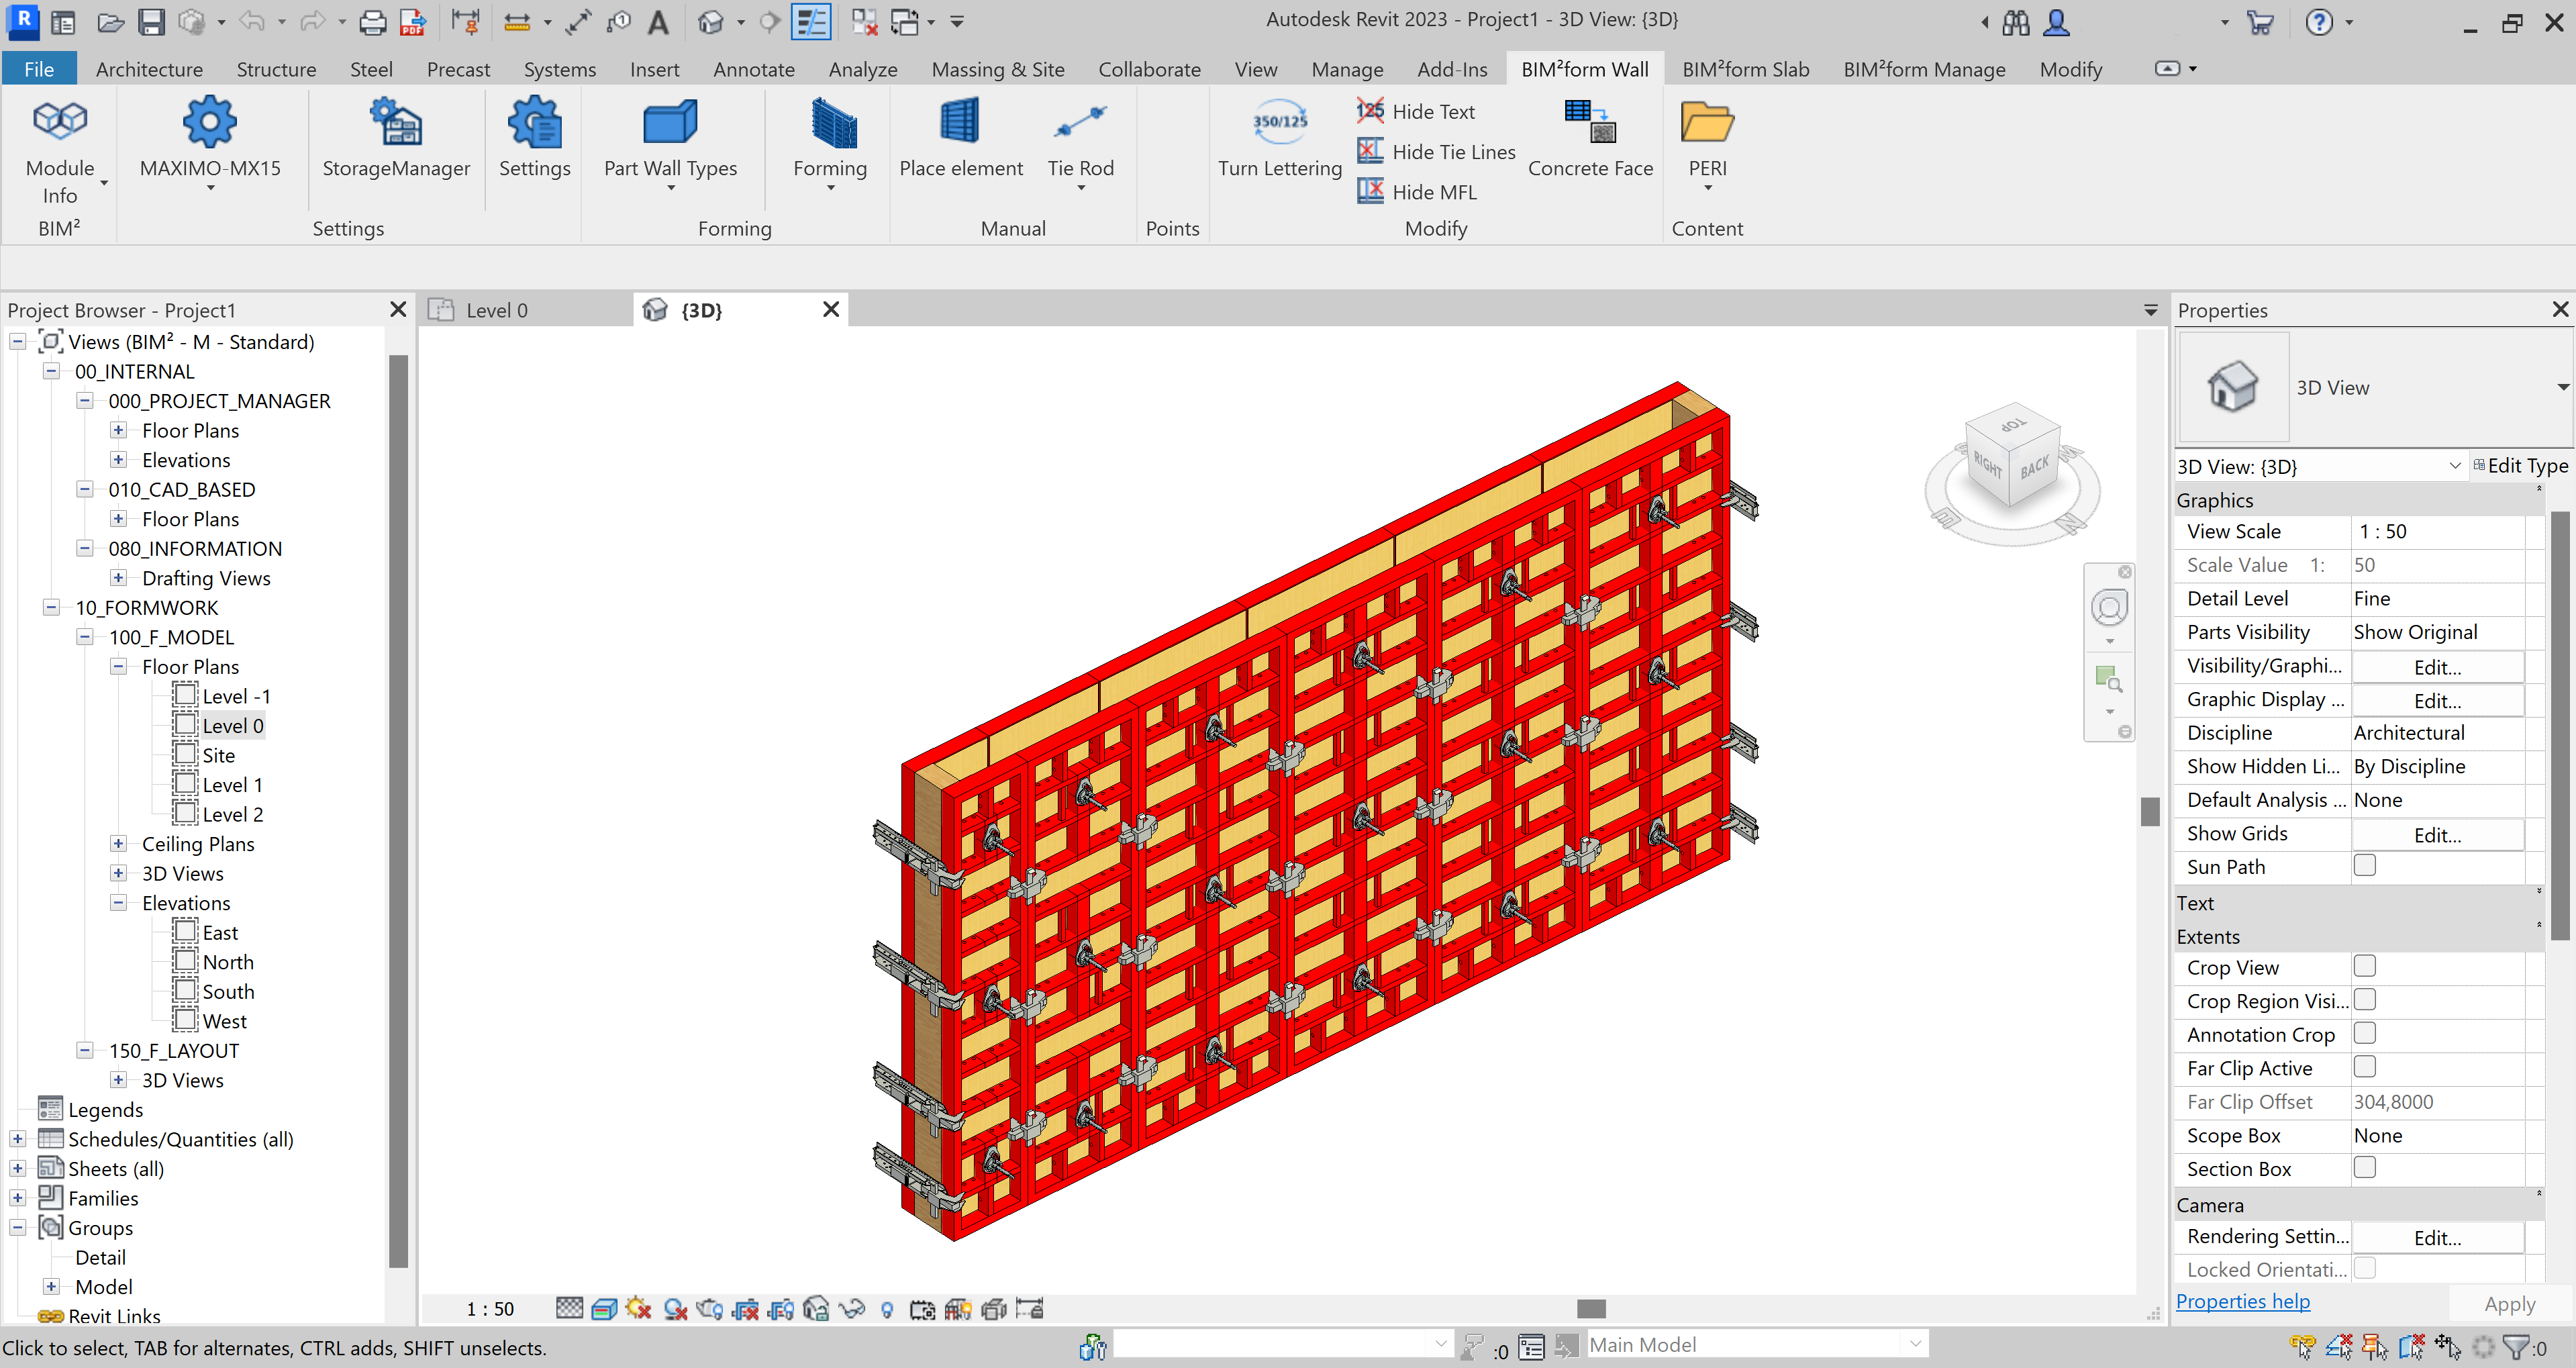Open the Concrete Face tool

coord(1590,140)
